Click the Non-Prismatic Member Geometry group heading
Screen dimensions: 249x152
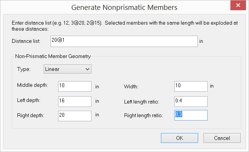coord(53,56)
